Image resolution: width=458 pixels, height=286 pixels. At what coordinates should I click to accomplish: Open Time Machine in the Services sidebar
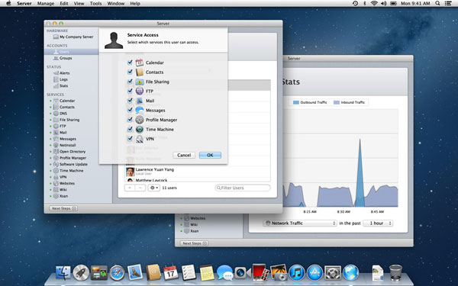tap(71, 170)
